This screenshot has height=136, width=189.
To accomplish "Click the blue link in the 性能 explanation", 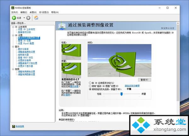I will click(74, 86).
